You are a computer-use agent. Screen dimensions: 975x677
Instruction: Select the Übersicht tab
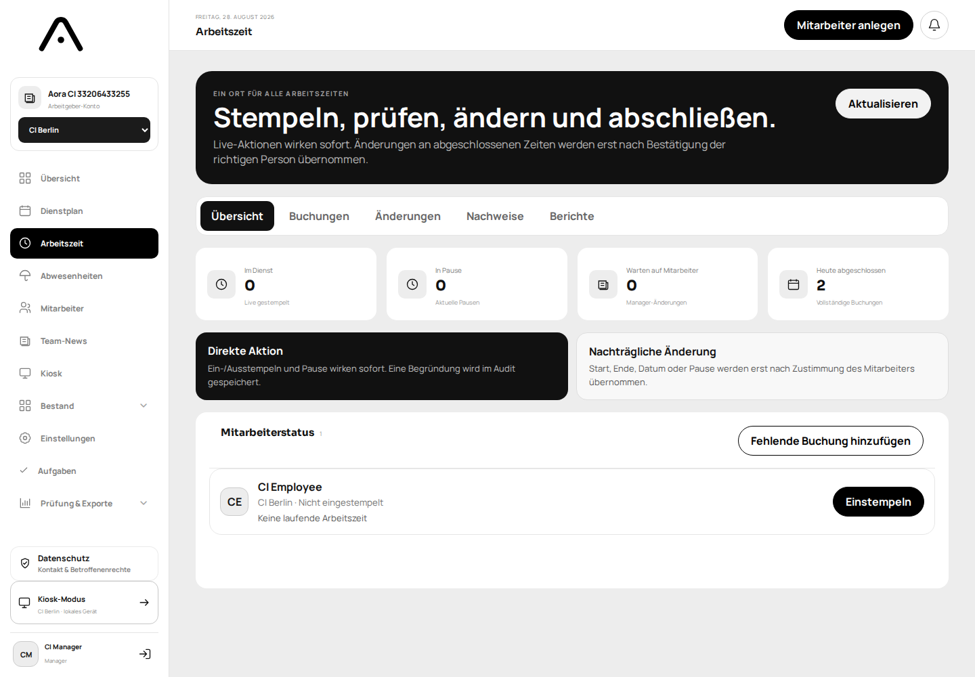click(x=237, y=216)
